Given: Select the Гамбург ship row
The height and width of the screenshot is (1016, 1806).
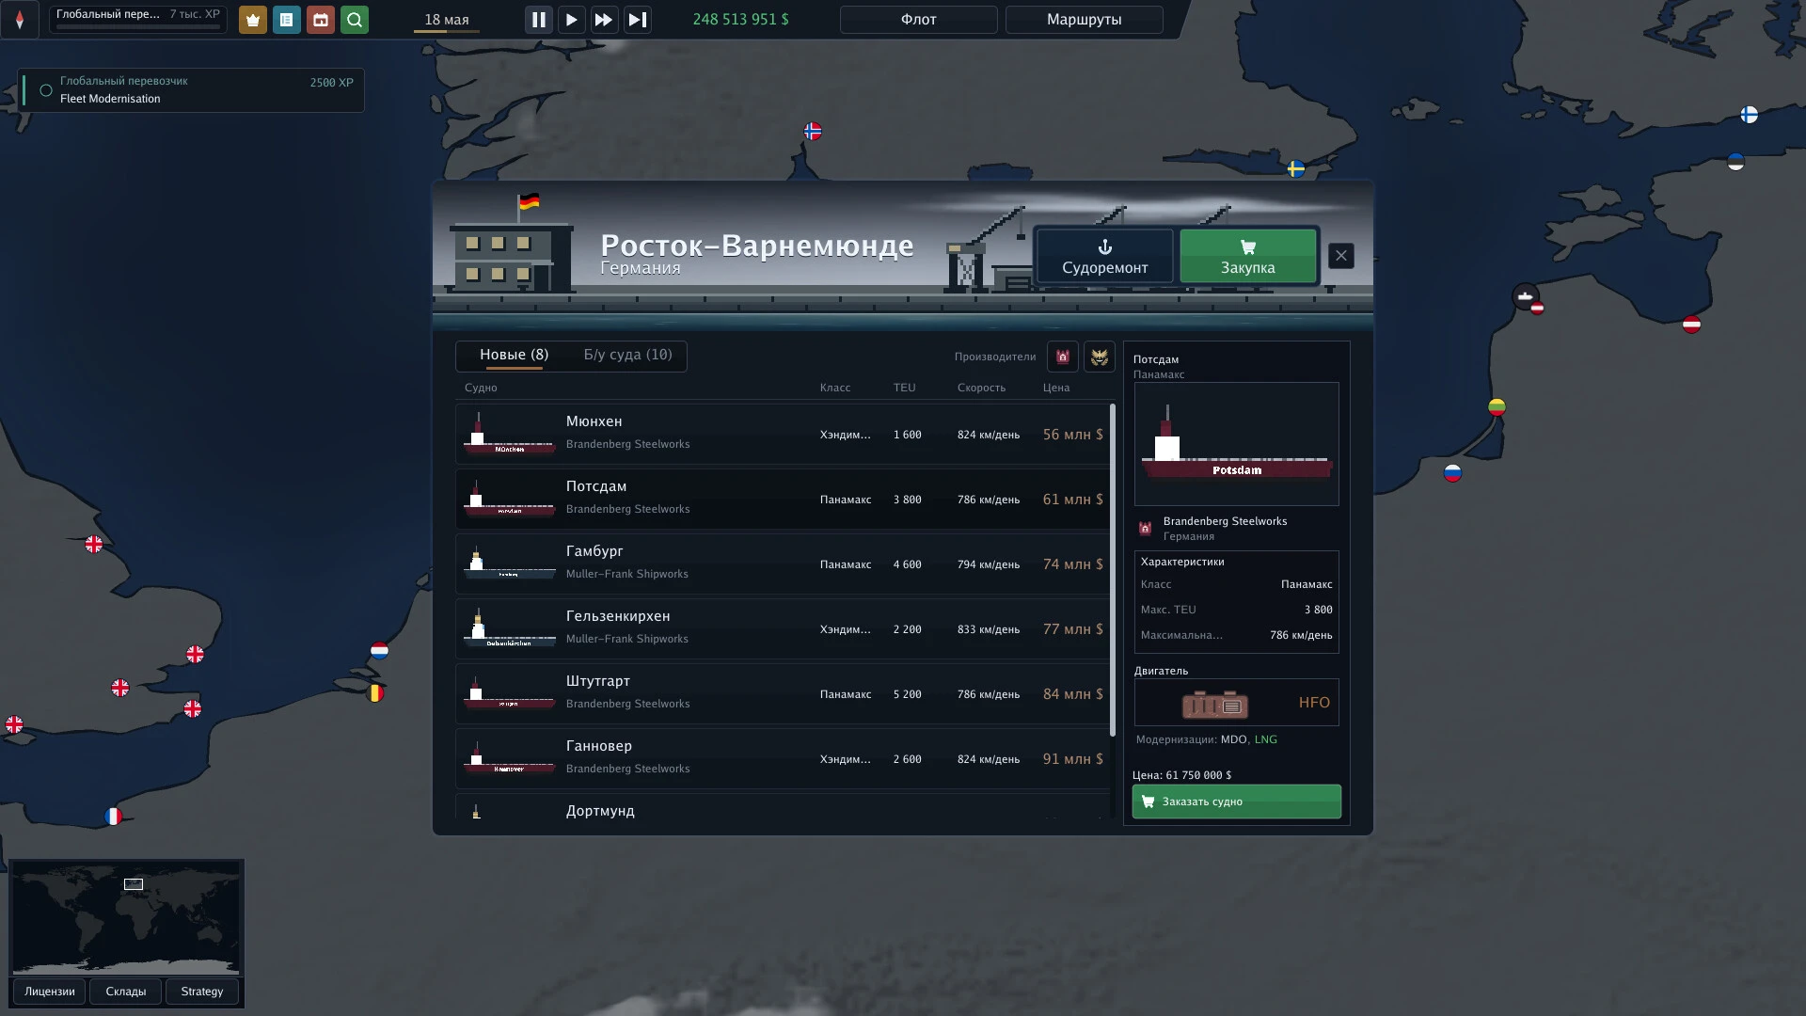Looking at the screenshot, I should [783, 564].
